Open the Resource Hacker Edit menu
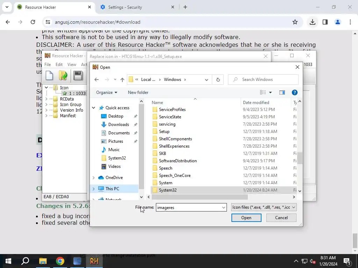Viewport: 358px width, 268px height. pyautogui.click(x=59, y=65)
